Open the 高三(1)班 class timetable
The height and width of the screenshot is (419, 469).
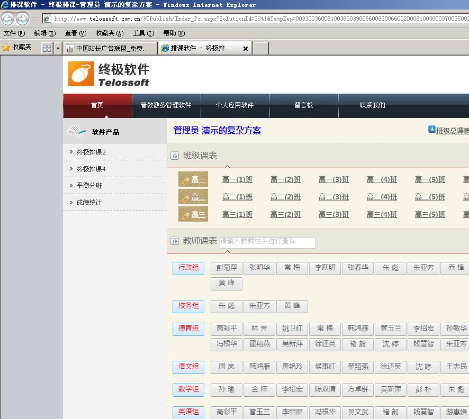pos(238,214)
